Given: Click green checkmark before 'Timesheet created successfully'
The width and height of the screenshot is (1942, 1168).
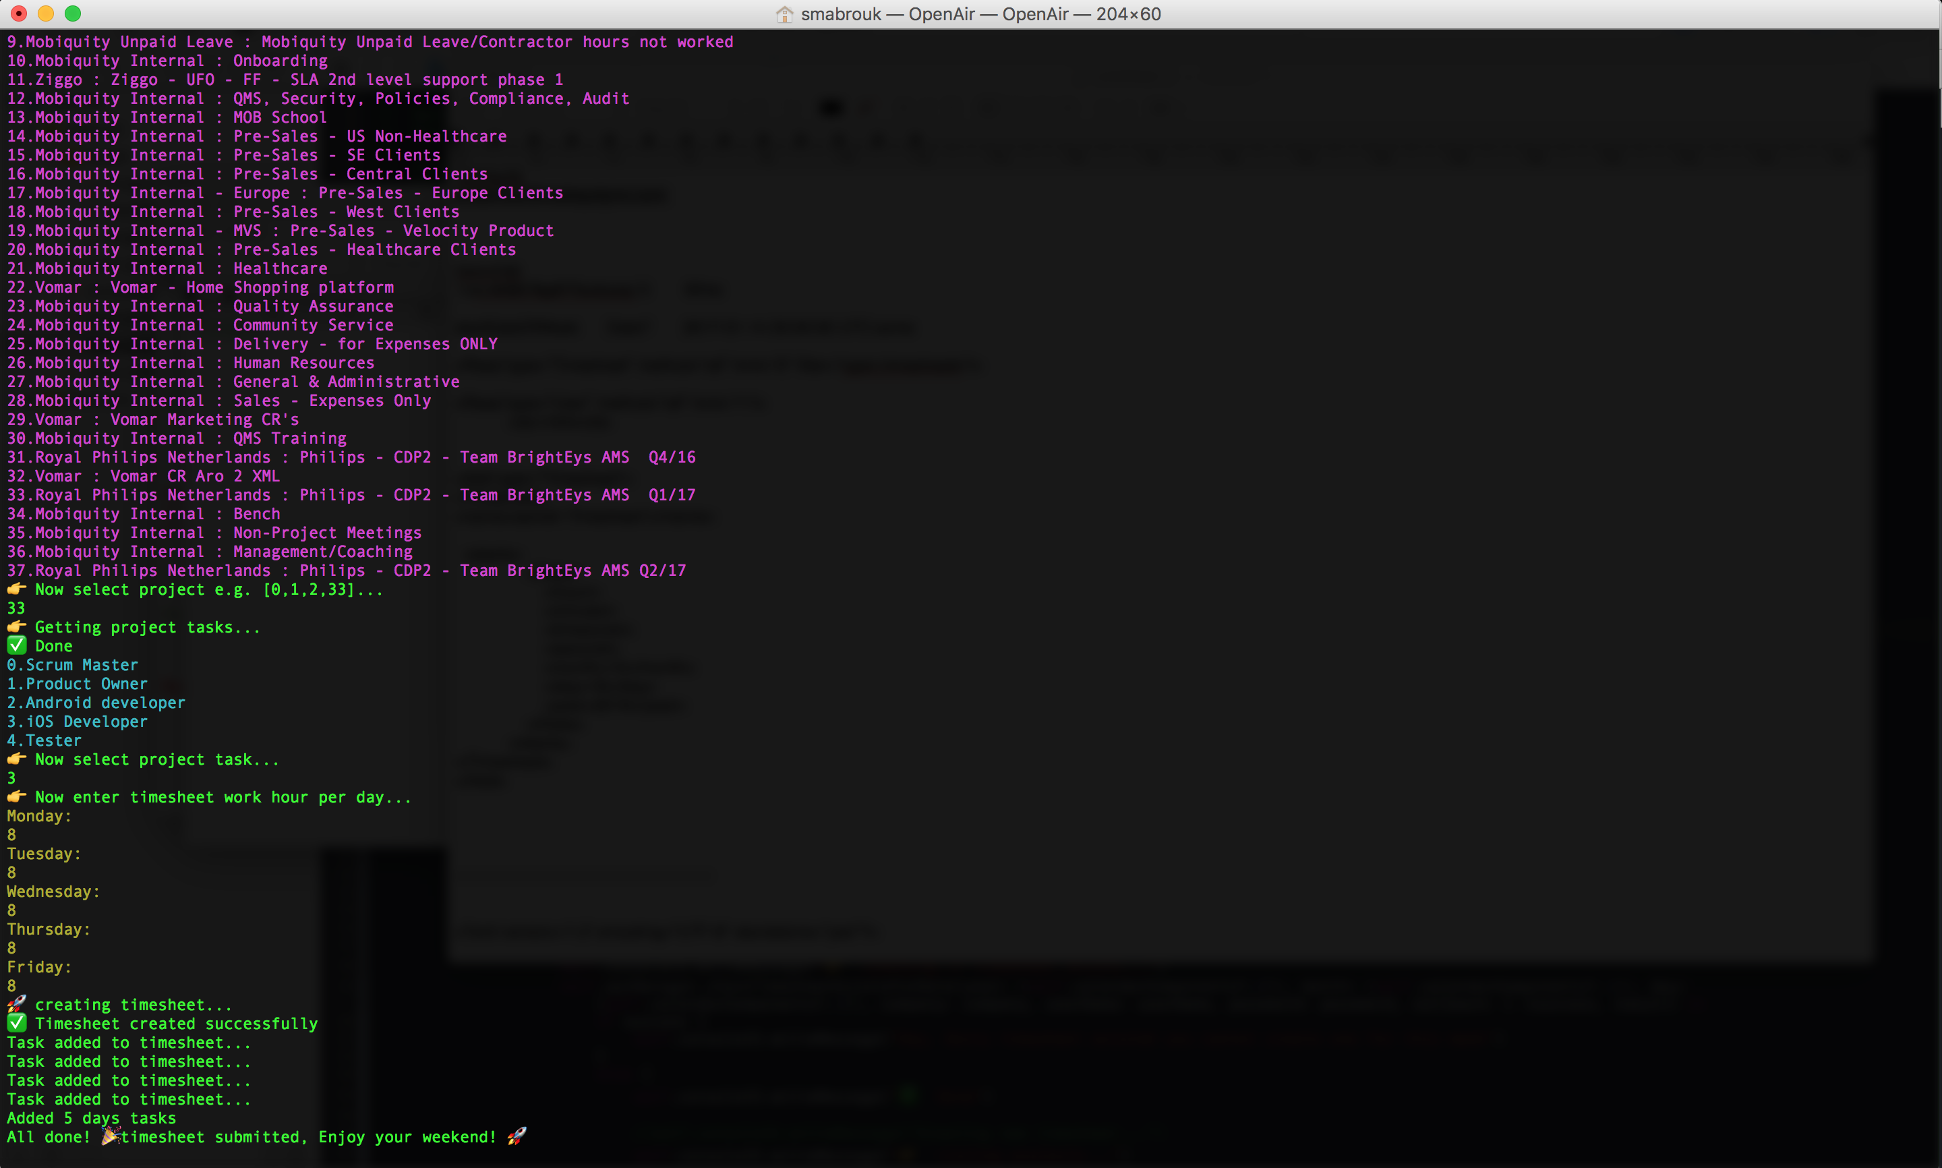Looking at the screenshot, I should coord(17,1023).
